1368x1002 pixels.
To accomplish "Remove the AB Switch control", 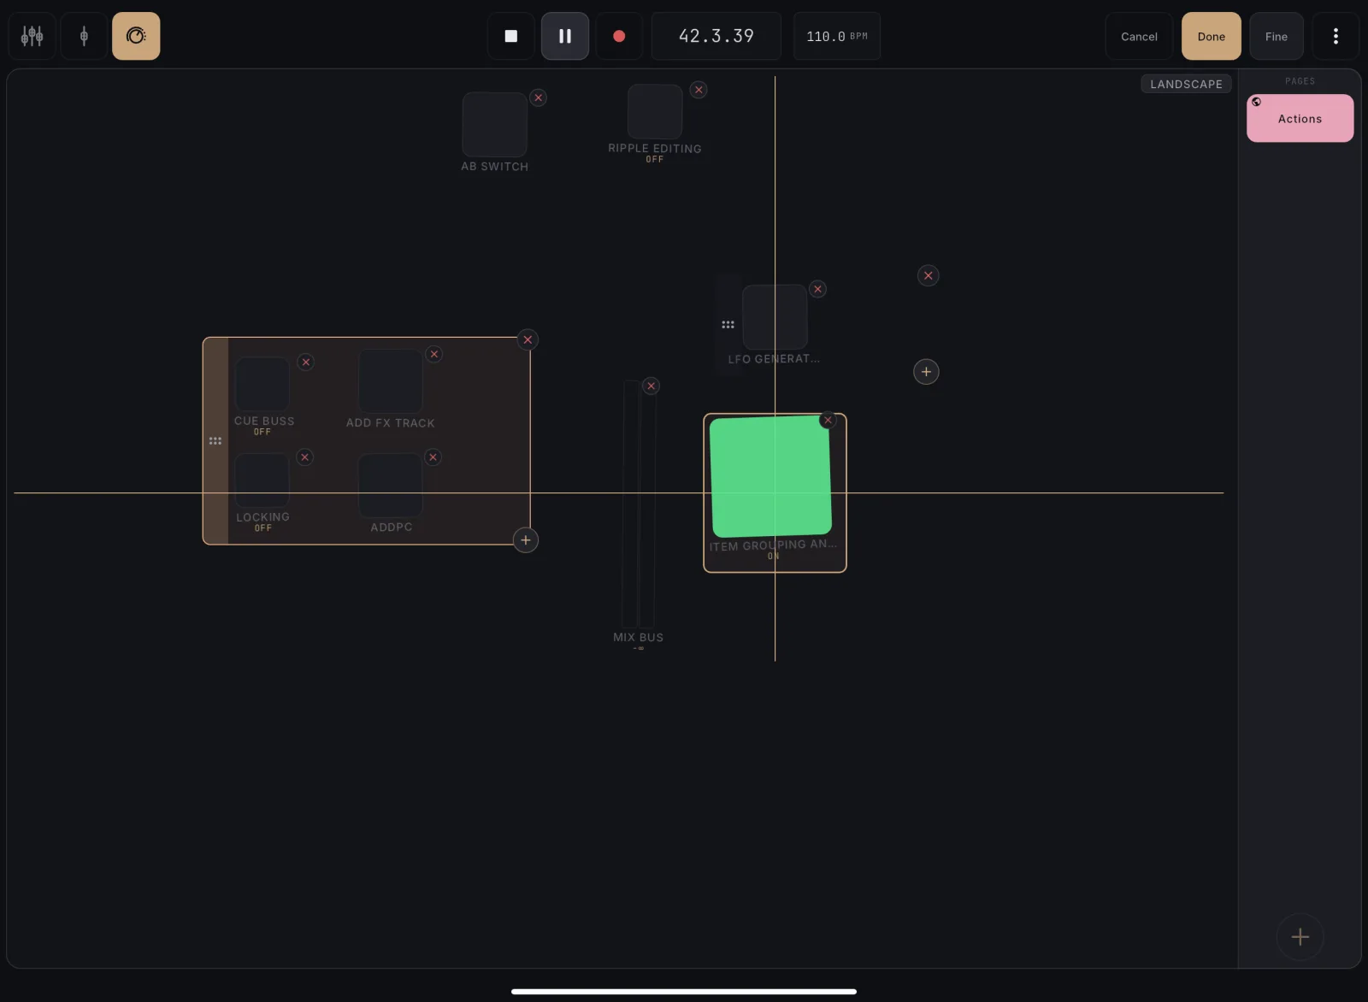I will pos(539,97).
